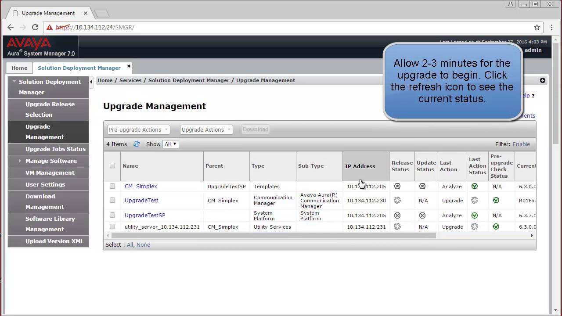
Task: Click Pre-upgrade Check green check for utility_server
Action: [496, 227]
